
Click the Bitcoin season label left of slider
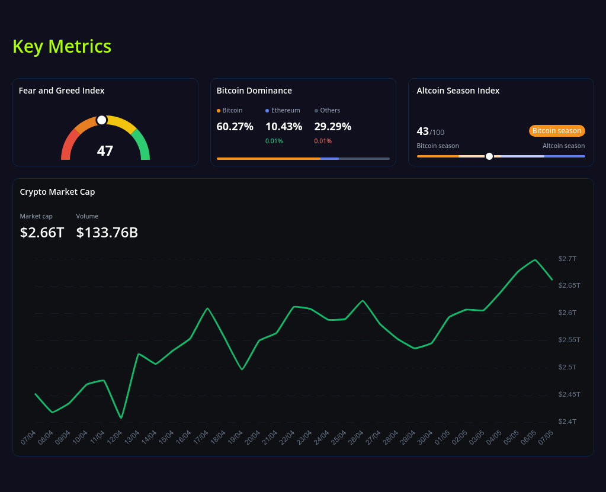438,146
